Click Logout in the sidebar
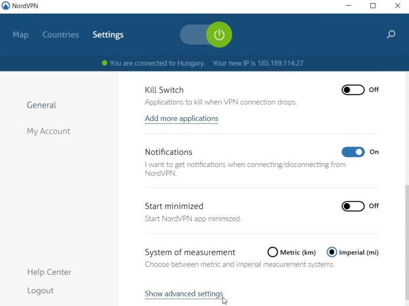Screen dimensions: 409x306 click(40, 290)
